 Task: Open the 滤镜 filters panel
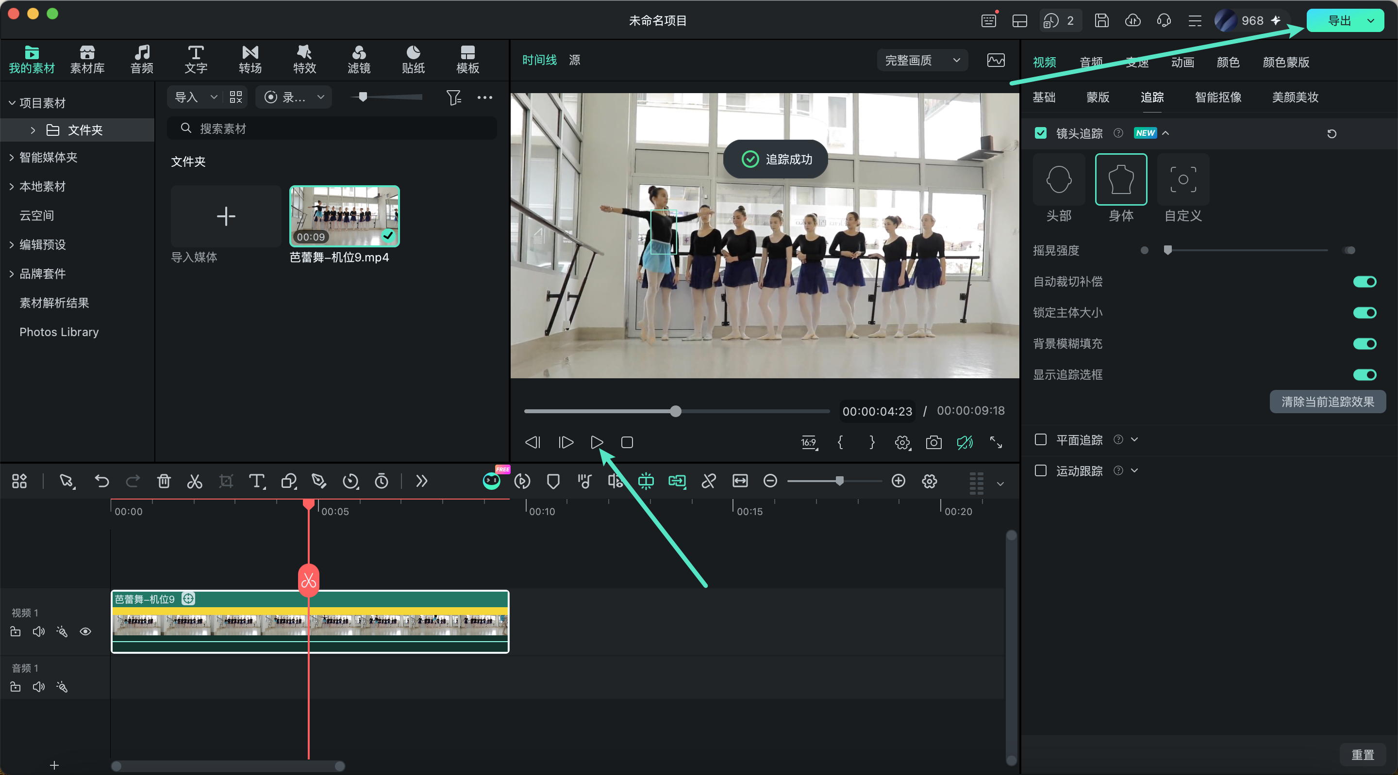point(359,59)
